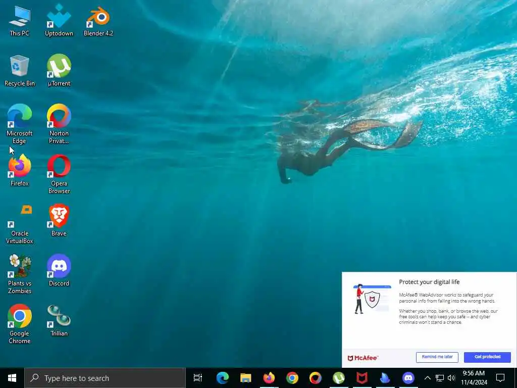Screen dimensions: 517x388
Task: Select the Opera Browser desktop shortcut
Action: 59,174
